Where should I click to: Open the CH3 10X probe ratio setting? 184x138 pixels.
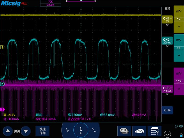[179, 81]
